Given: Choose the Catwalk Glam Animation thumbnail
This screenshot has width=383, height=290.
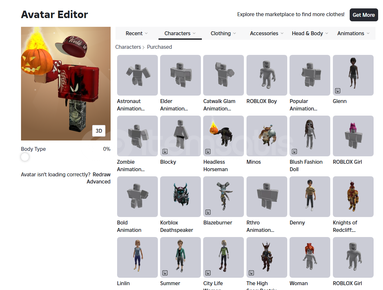Looking at the screenshot, I should click(x=224, y=75).
